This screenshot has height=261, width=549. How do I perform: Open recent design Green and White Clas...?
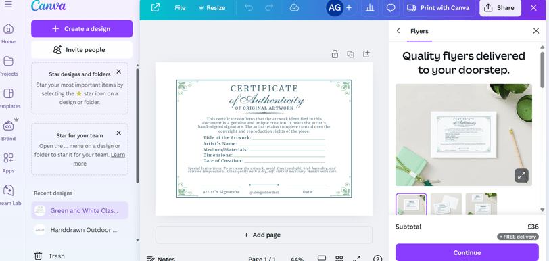(x=80, y=210)
